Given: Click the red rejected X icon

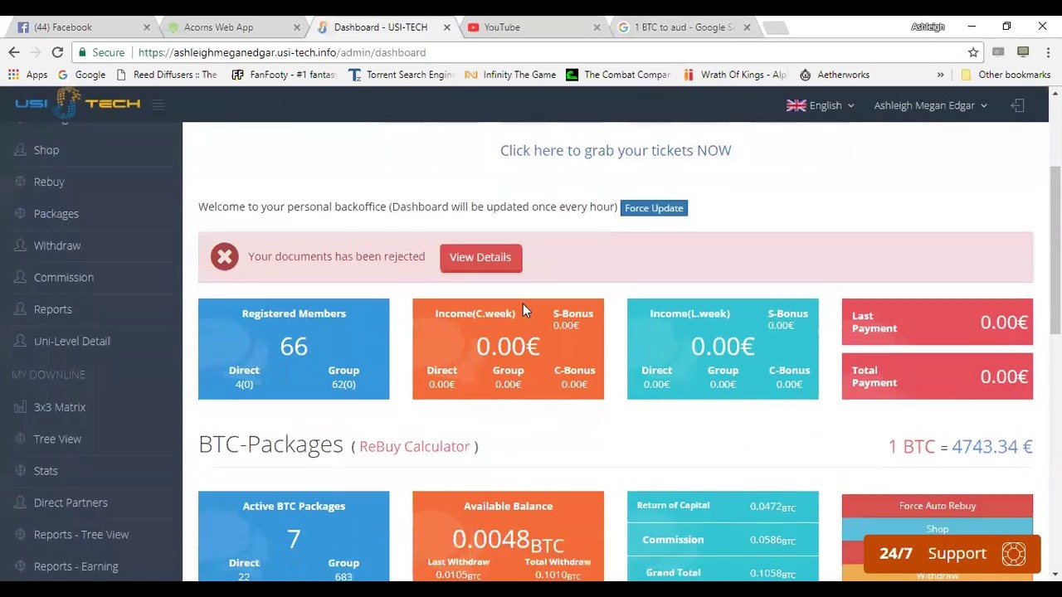Looking at the screenshot, I should point(224,256).
